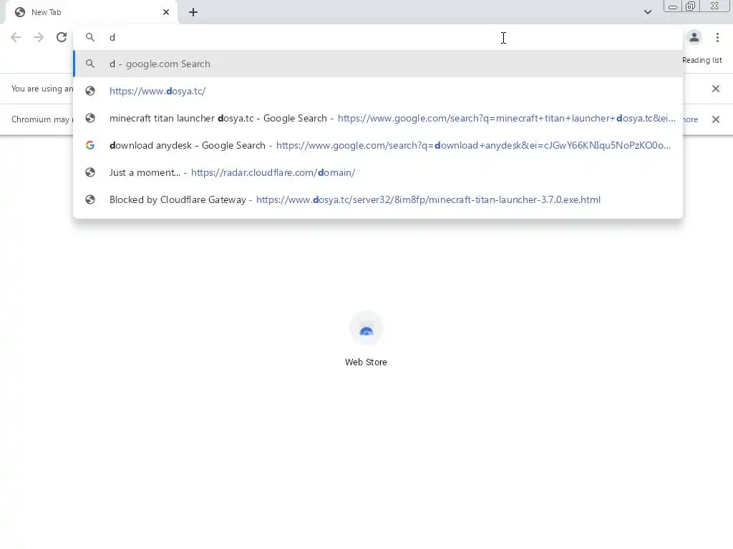Select download anydesk Google Search suggestion
733x549 pixels.
pyautogui.click(x=378, y=145)
